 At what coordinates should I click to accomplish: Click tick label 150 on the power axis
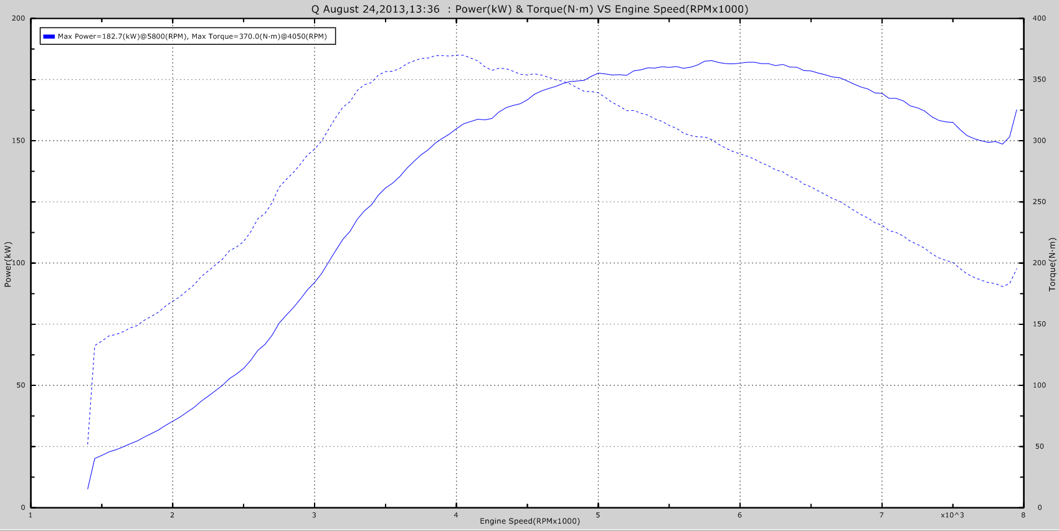click(x=19, y=141)
